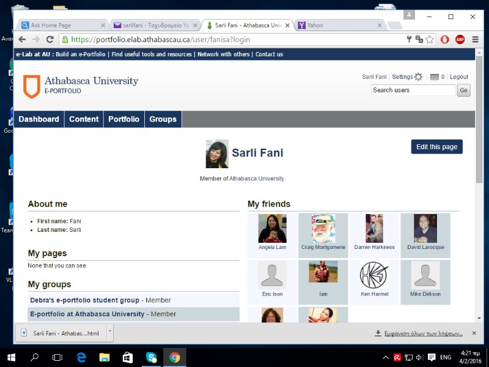The height and width of the screenshot is (367, 489).
Task: Show hidden system tray icons
Action: tap(386, 357)
